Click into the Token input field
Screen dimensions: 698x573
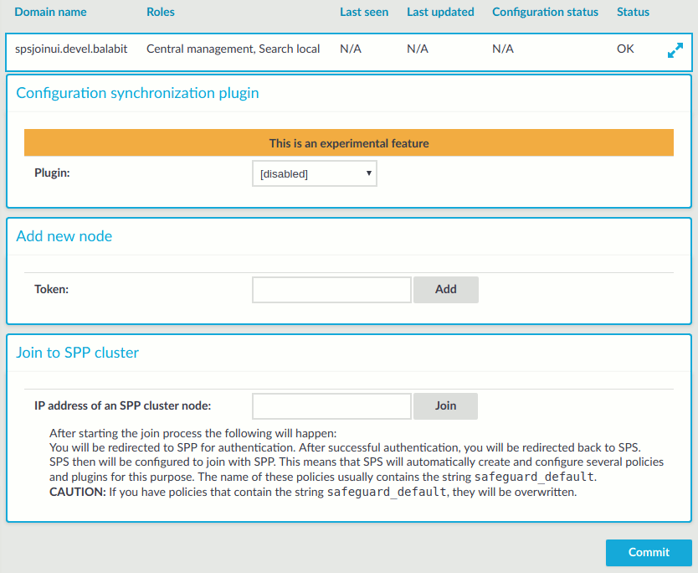(331, 290)
